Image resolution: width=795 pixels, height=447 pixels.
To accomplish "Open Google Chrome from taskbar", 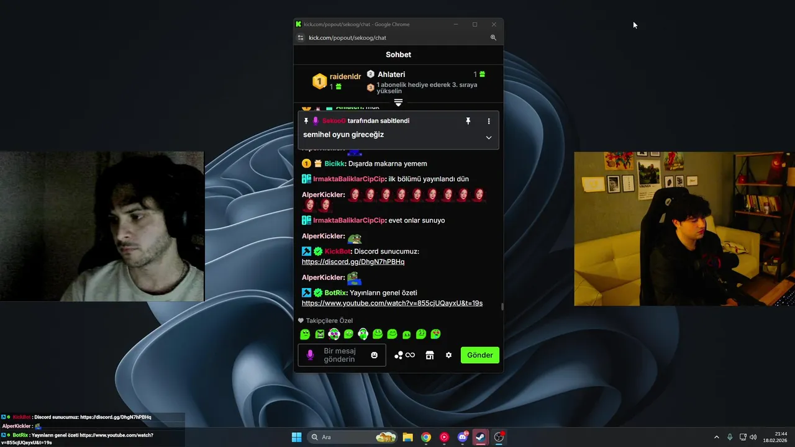I will click(425, 437).
